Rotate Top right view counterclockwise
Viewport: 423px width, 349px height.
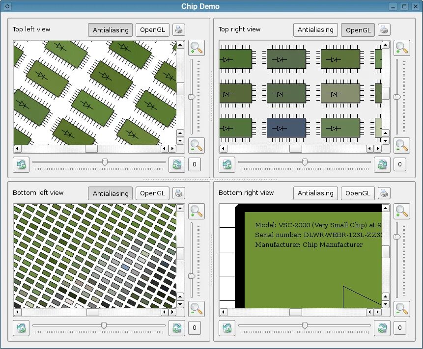click(227, 164)
